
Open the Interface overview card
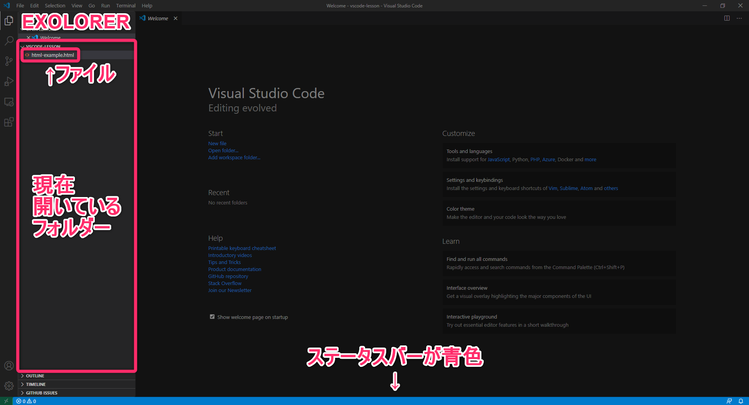pos(559,292)
